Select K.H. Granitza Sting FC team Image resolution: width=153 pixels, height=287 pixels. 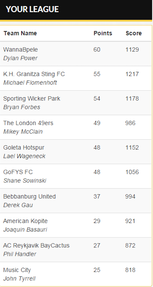point(34,74)
